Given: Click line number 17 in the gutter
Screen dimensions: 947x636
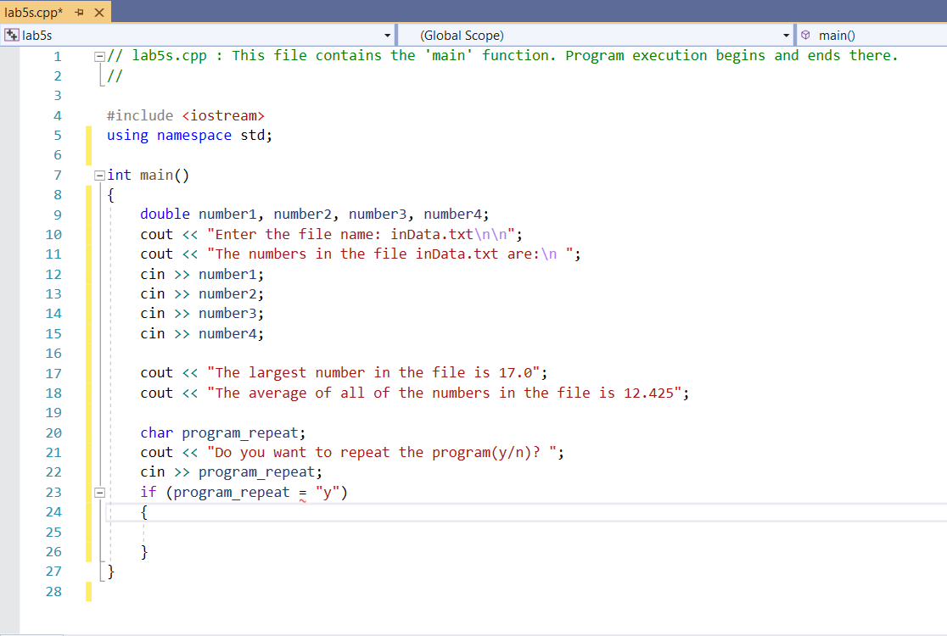Looking at the screenshot, I should coord(53,373).
